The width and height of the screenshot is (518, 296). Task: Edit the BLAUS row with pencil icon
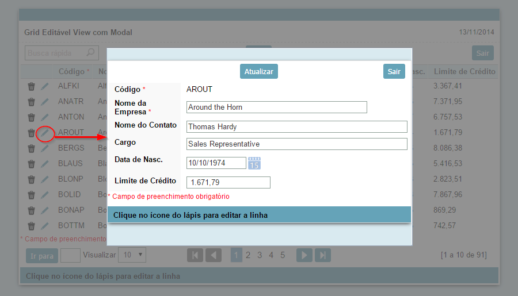pos(45,164)
